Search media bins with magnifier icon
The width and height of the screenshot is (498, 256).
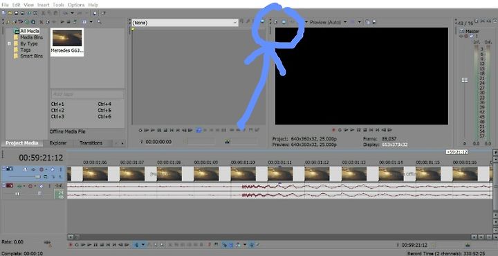click(x=99, y=22)
